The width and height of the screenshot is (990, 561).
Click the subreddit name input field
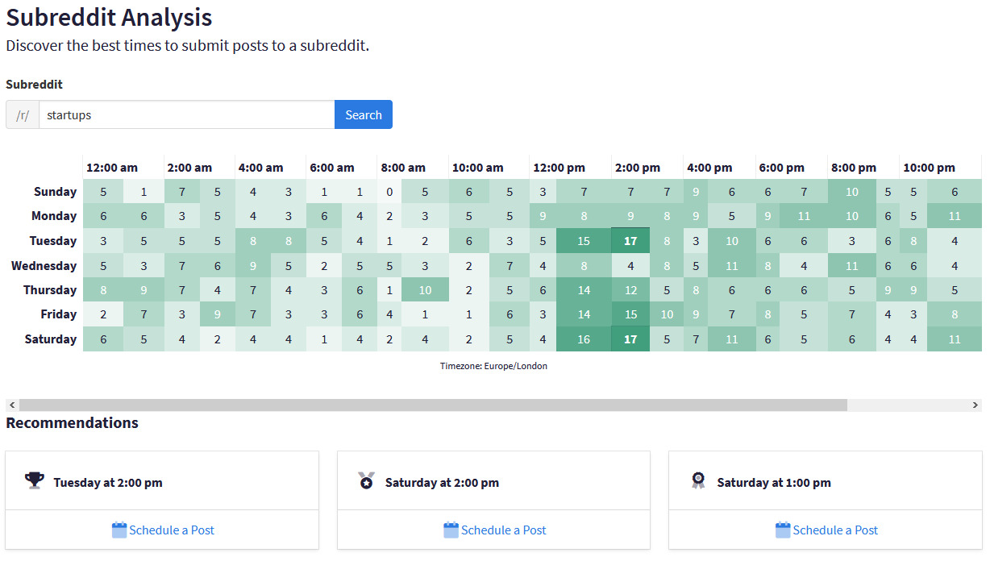click(x=186, y=114)
